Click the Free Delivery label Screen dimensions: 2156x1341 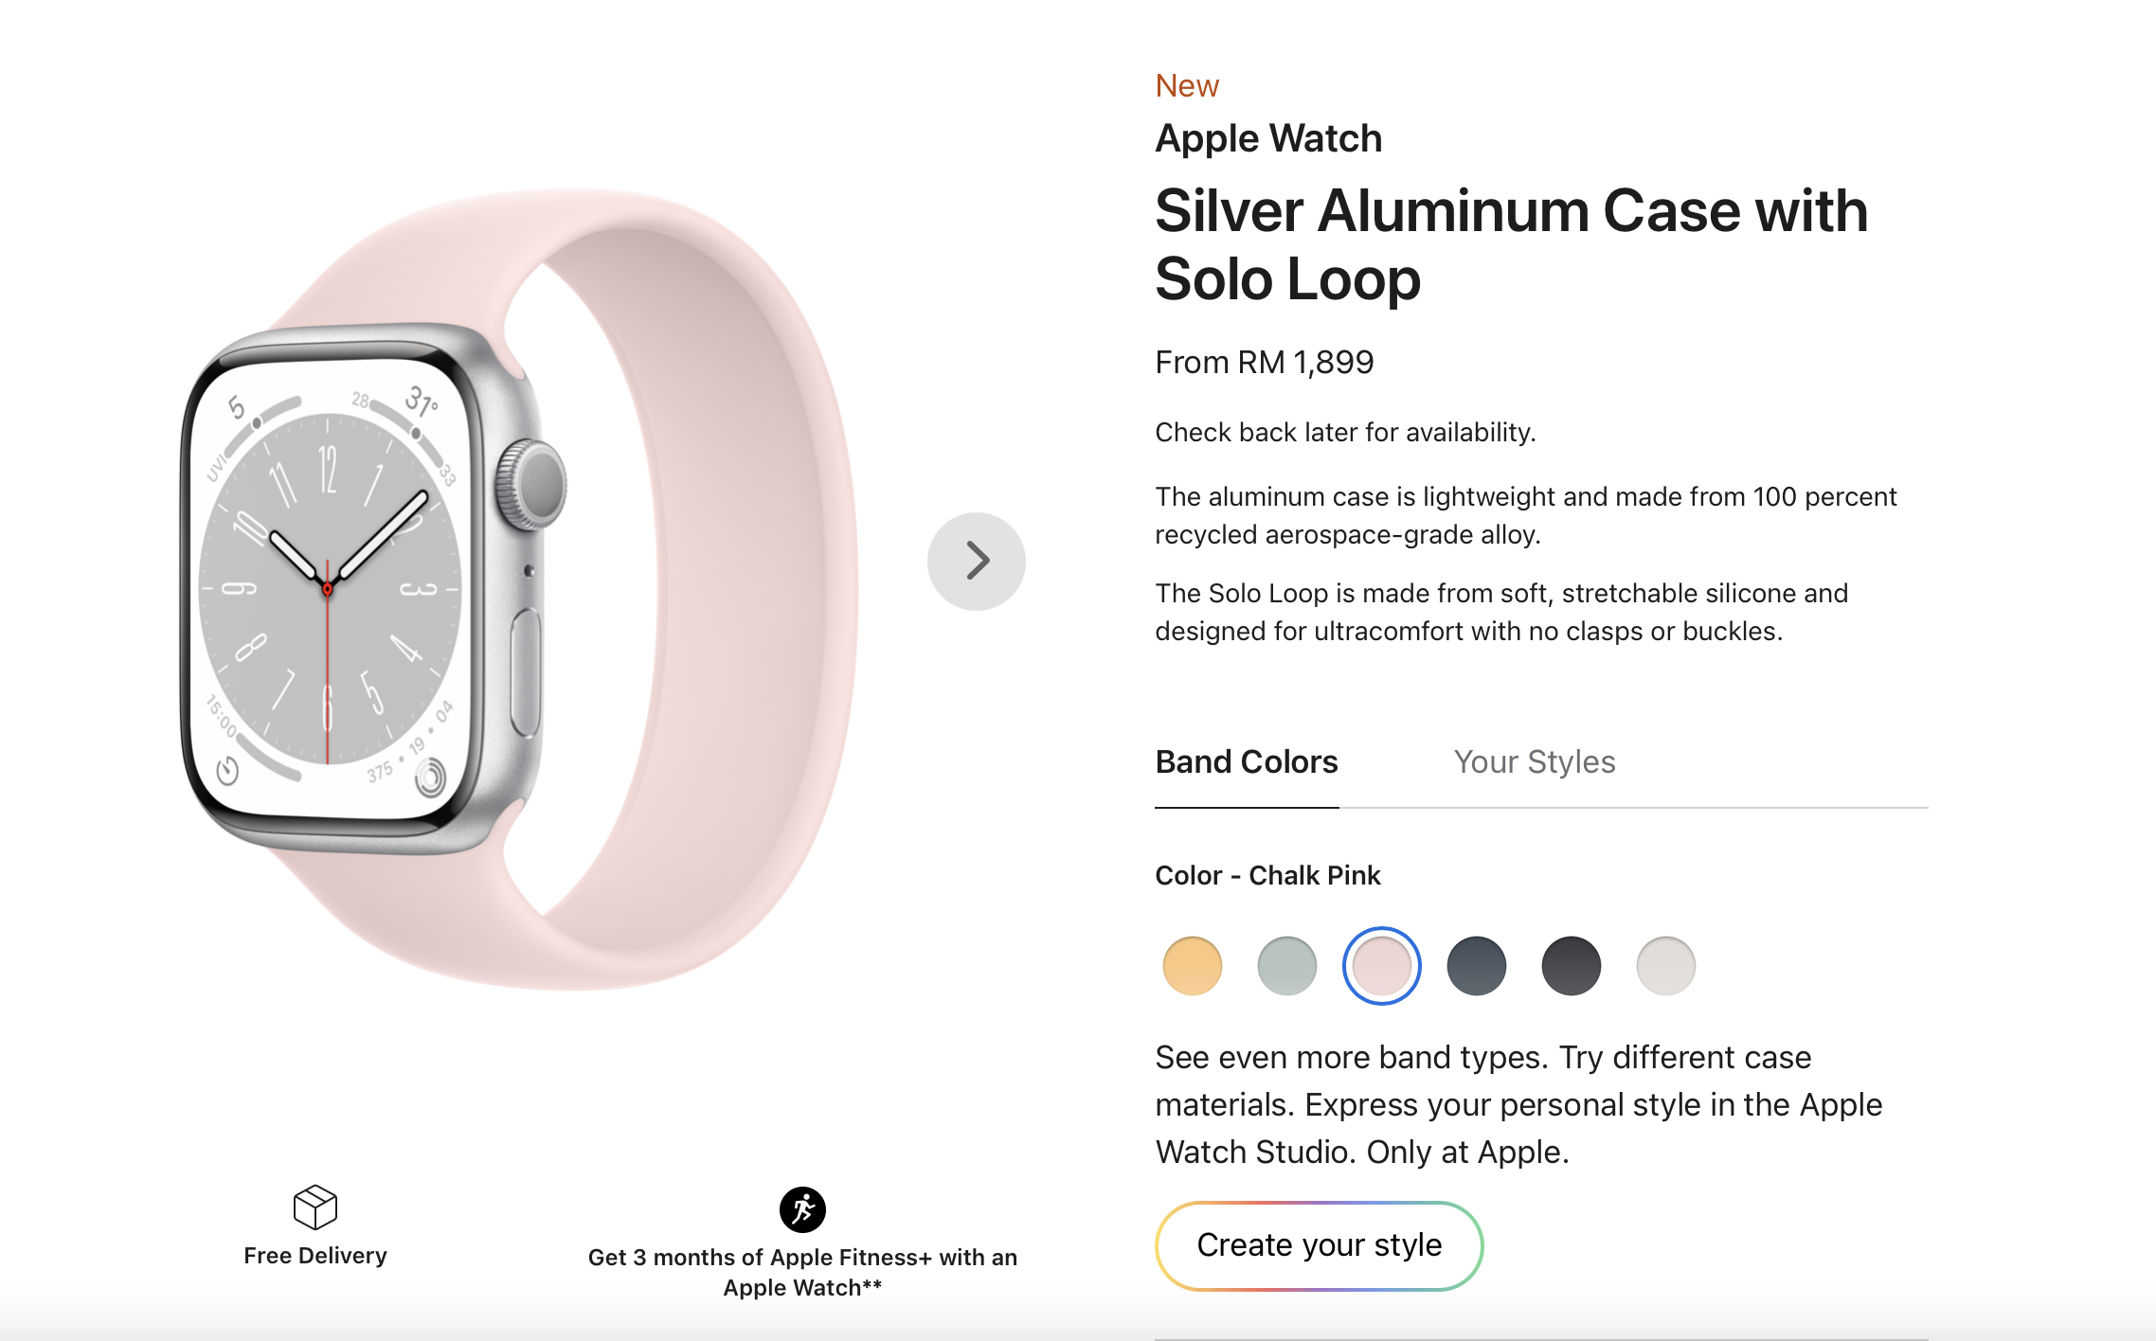pyautogui.click(x=315, y=1256)
